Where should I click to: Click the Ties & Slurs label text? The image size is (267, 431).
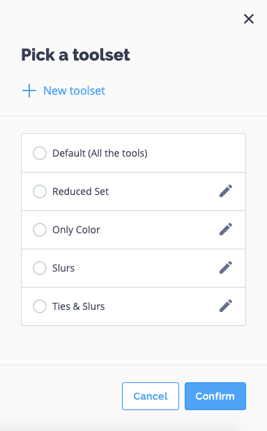pyautogui.click(x=79, y=306)
